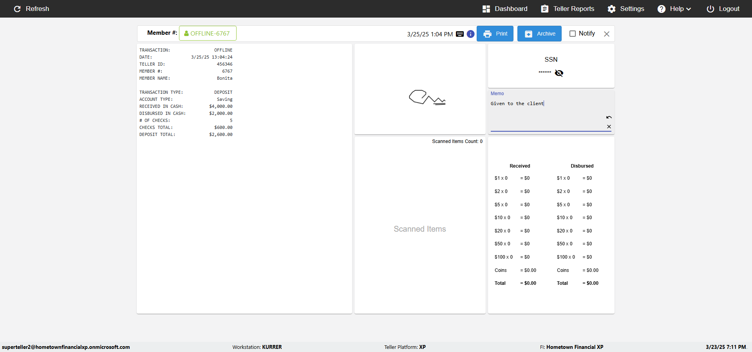
Task: Click the Help question mark icon
Action: click(x=662, y=9)
